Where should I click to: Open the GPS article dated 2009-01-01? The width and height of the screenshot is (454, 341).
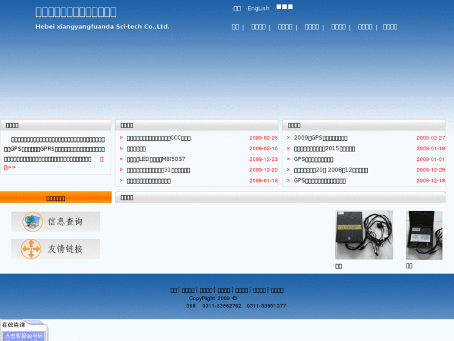313,160
